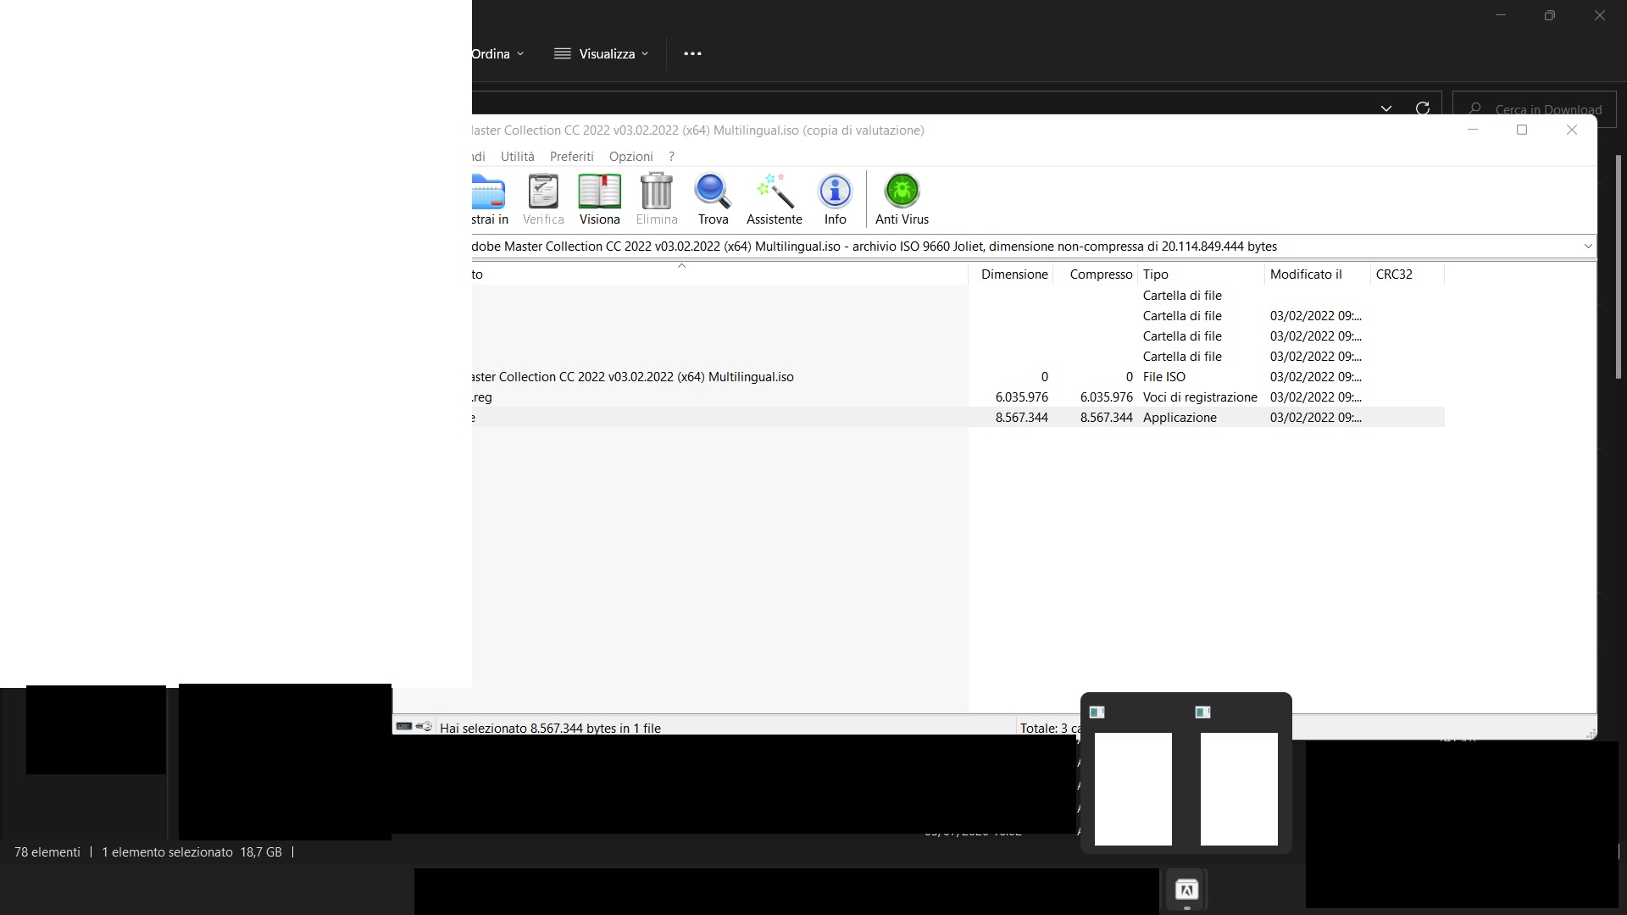The image size is (1627, 915).
Task: Select the Multilingual.iso file row
Action: click(958, 377)
